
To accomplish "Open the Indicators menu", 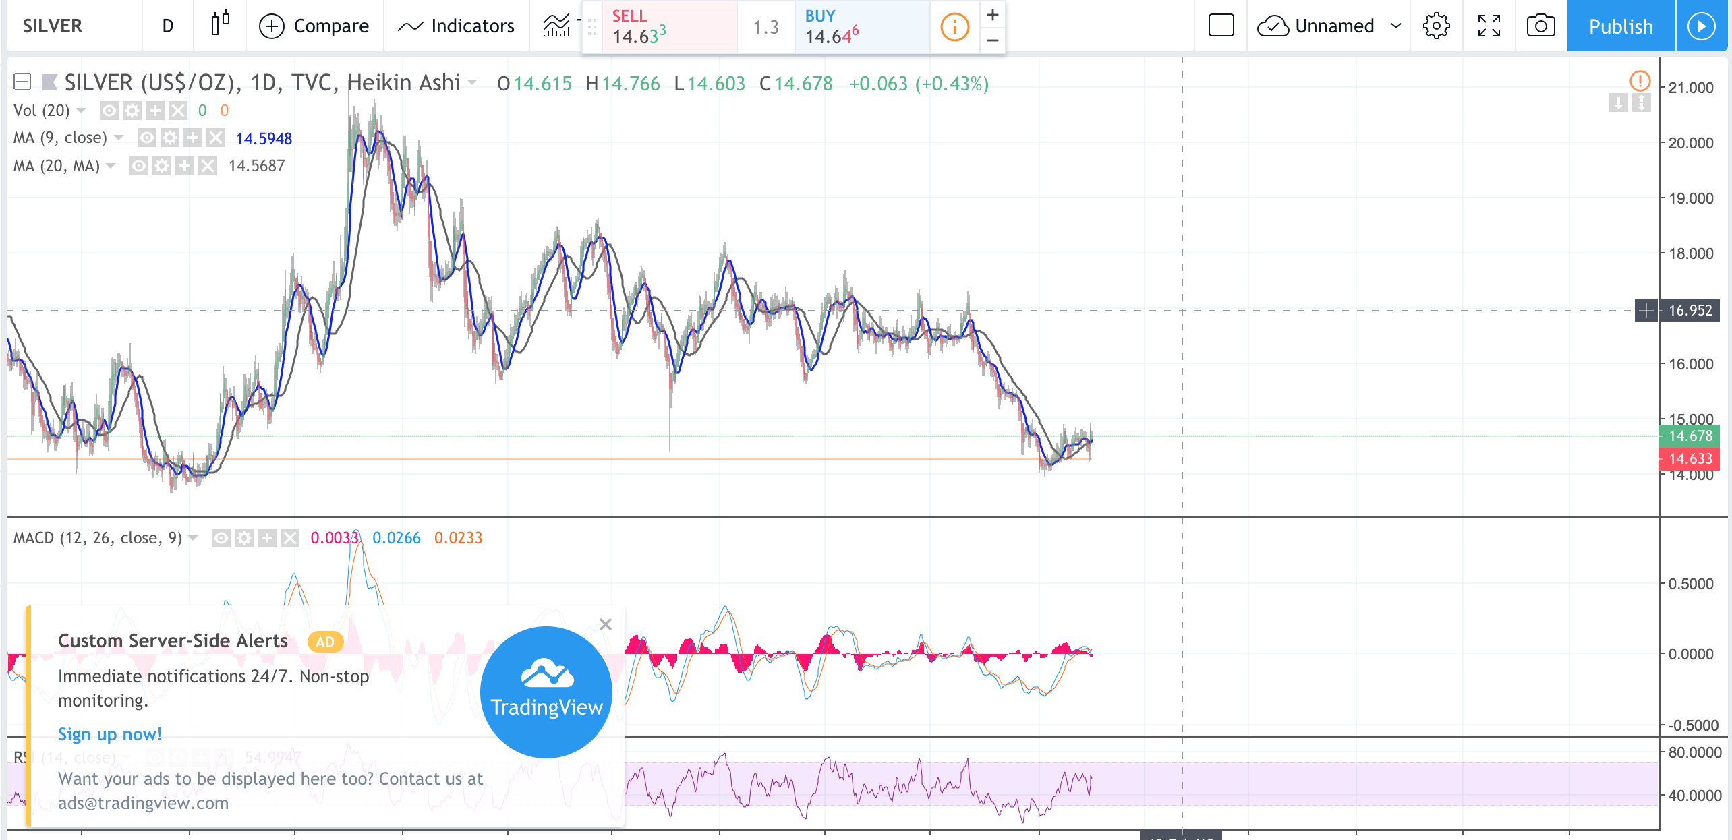I will pyautogui.click(x=457, y=26).
